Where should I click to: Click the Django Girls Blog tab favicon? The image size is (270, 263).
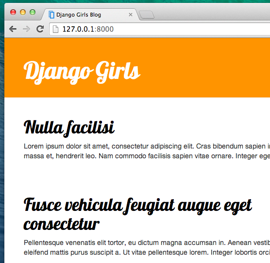[51, 15]
